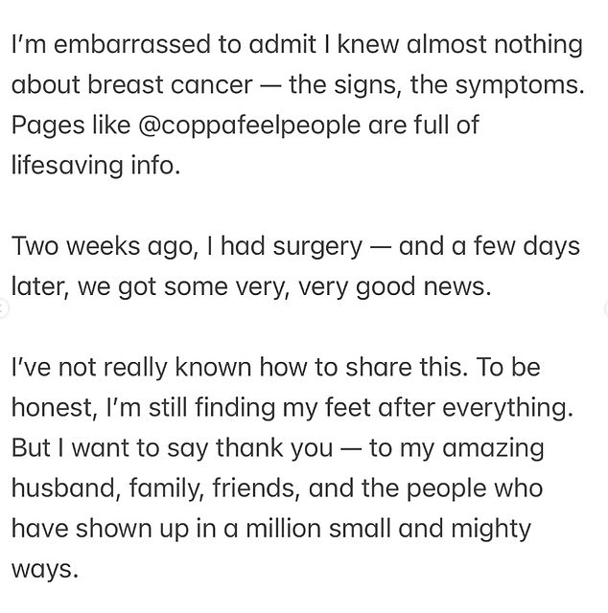
Task: Open the @coppafeelpeople mention
Action: 249,125
